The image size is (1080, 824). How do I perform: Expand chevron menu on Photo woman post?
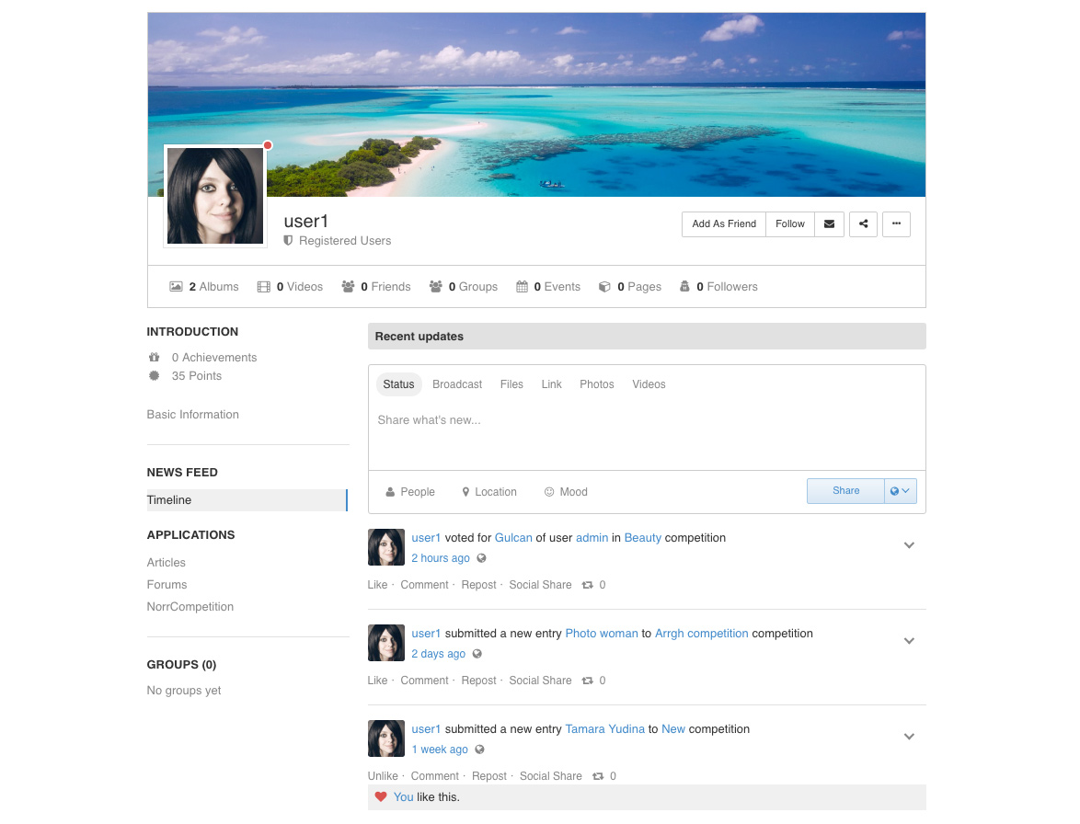coord(909,641)
